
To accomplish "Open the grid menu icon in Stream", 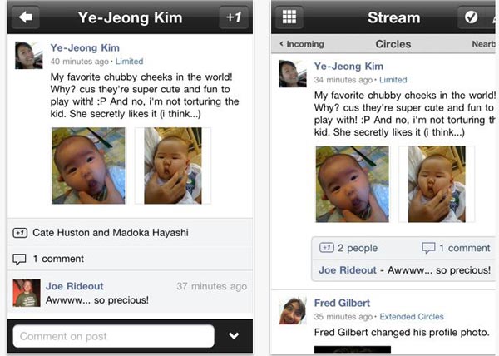I will [289, 17].
